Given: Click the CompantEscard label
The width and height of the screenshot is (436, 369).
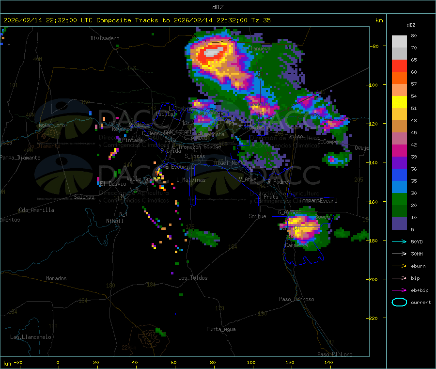Looking at the screenshot, I should coord(318,200).
